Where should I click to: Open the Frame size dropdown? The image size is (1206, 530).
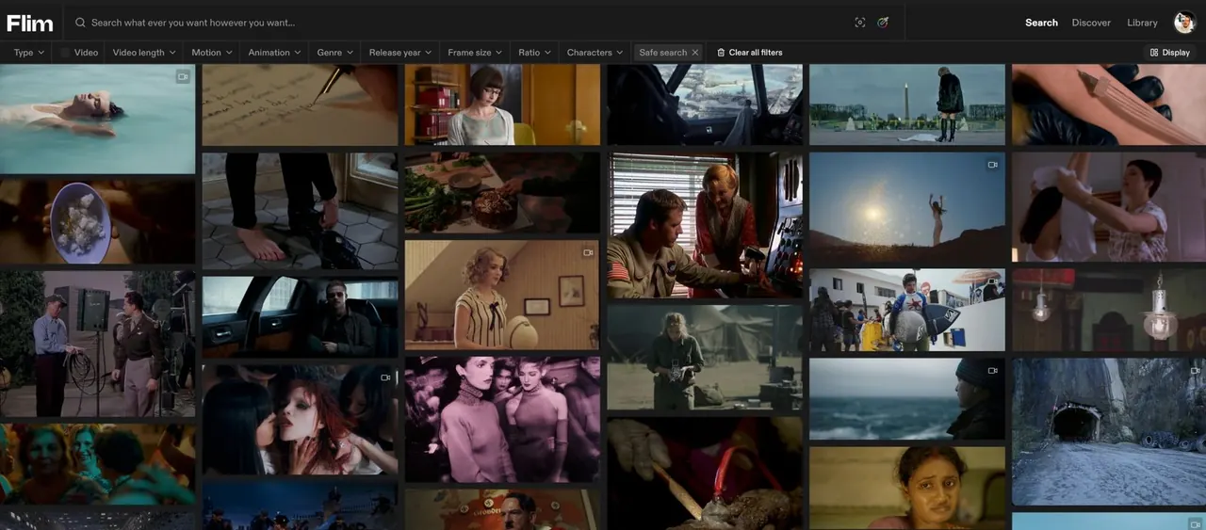476,53
